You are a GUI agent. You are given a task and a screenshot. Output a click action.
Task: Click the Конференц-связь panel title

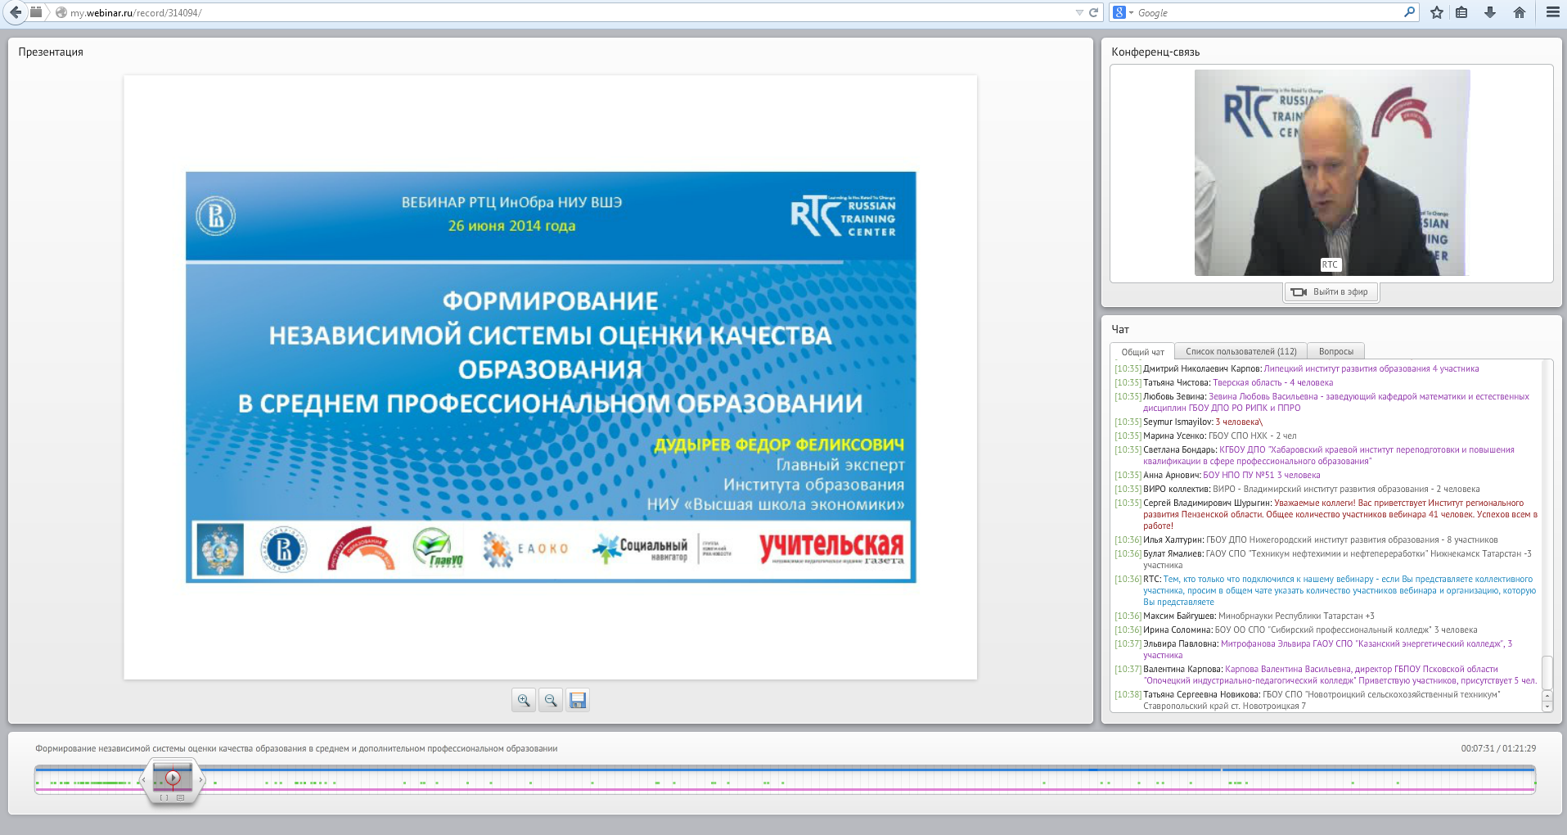pyautogui.click(x=1155, y=52)
